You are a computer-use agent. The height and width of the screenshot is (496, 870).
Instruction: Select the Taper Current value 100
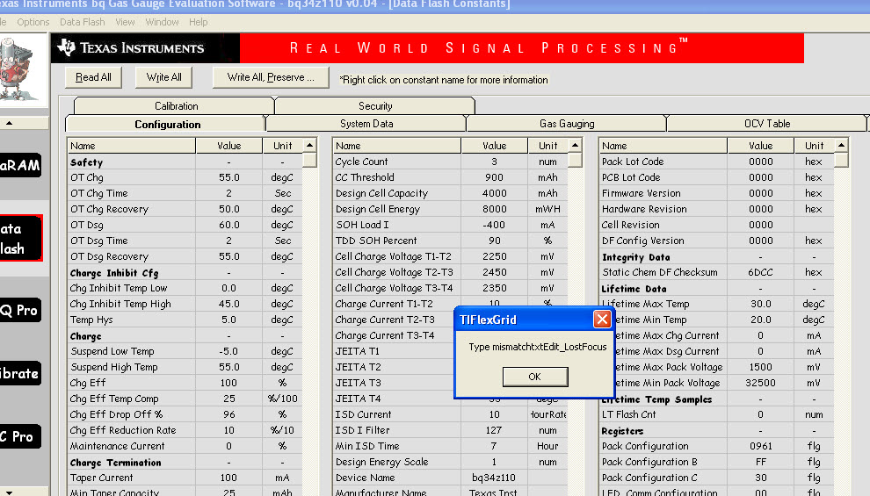point(228,478)
